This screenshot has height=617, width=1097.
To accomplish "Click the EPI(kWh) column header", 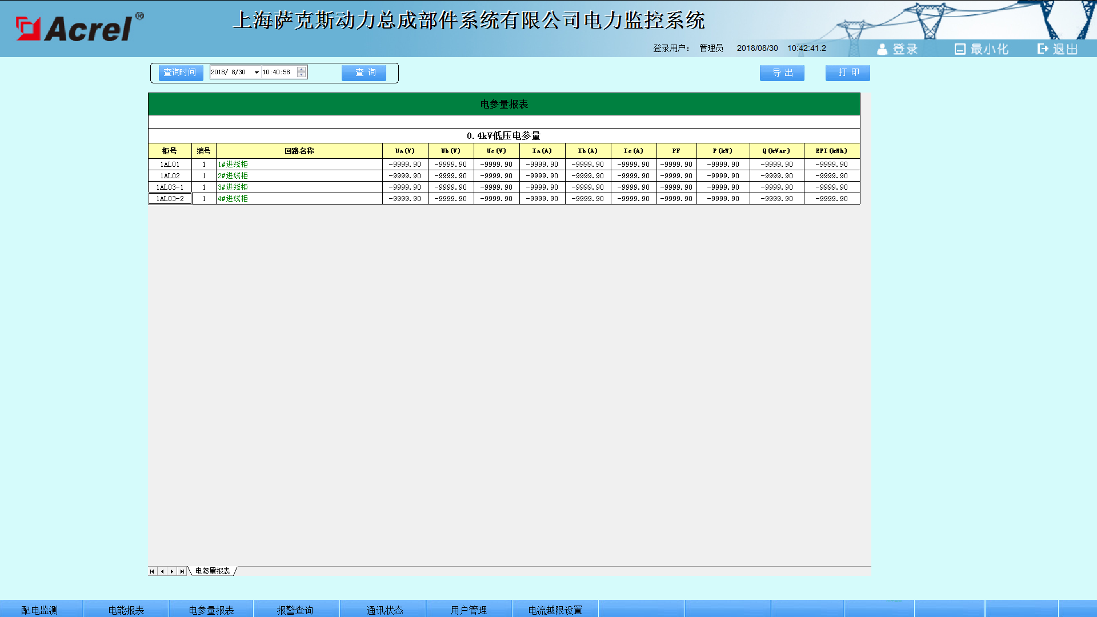I will [x=832, y=151].
